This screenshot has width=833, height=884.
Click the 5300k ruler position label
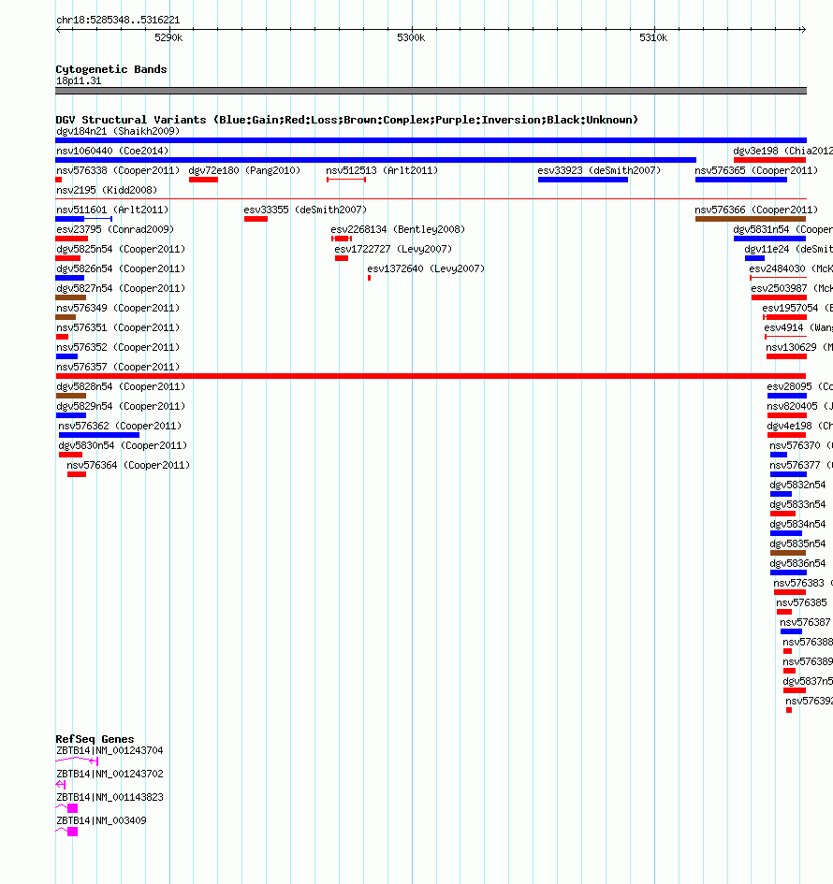point(411,37)
